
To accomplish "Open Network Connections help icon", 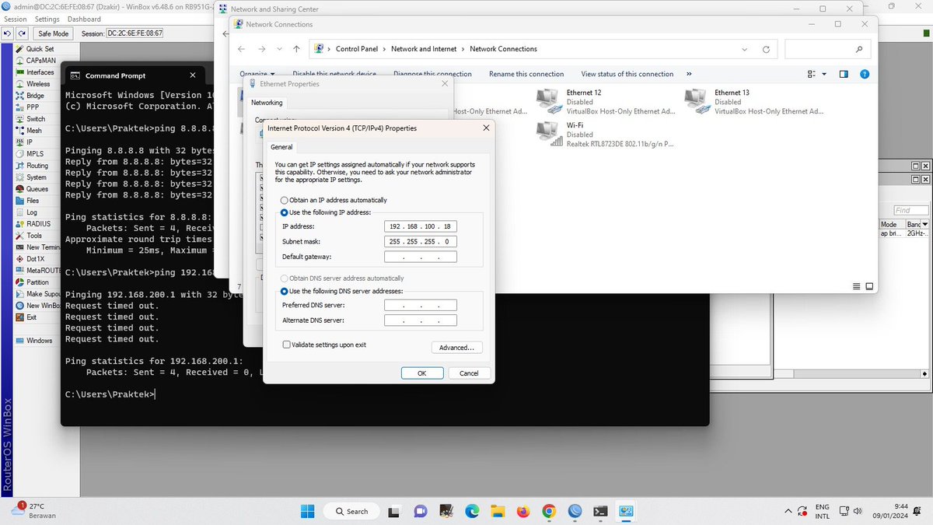I will click(x=864, y=74).
